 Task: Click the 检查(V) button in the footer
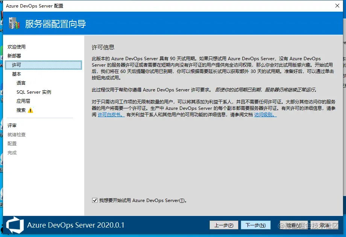pyautogui.click(x=294, y=225)
